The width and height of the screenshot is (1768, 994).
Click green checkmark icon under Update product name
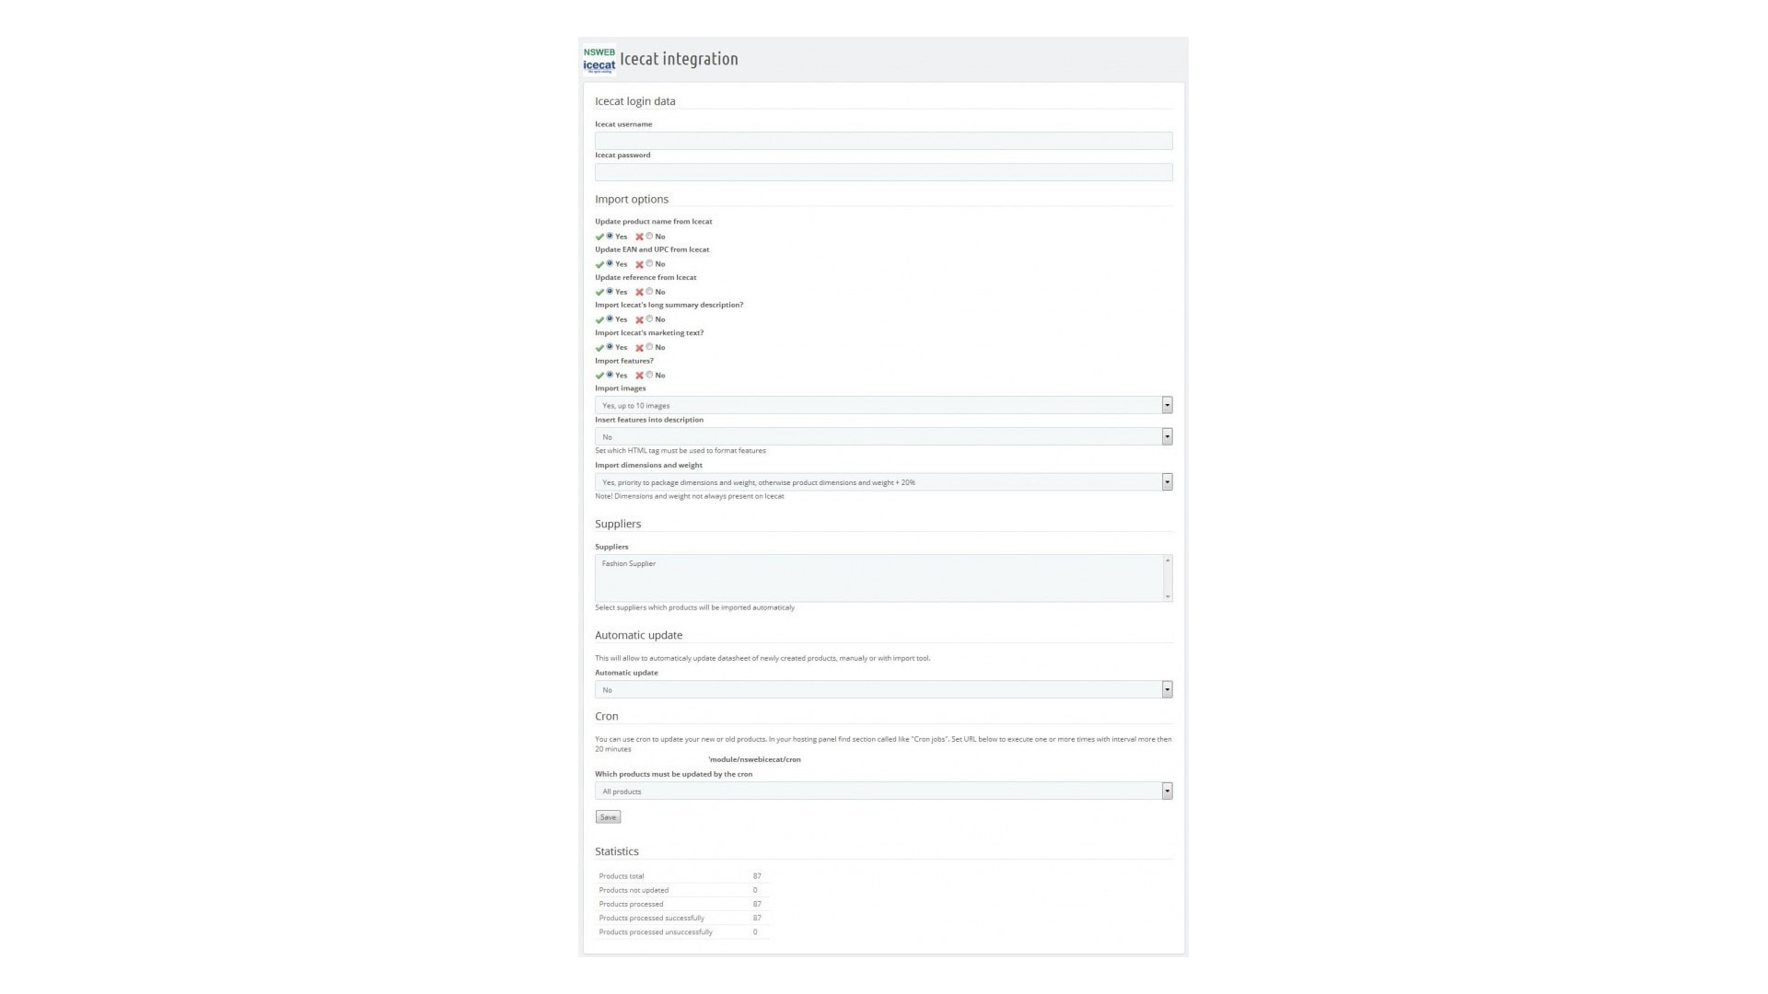(x=599, y=237)
